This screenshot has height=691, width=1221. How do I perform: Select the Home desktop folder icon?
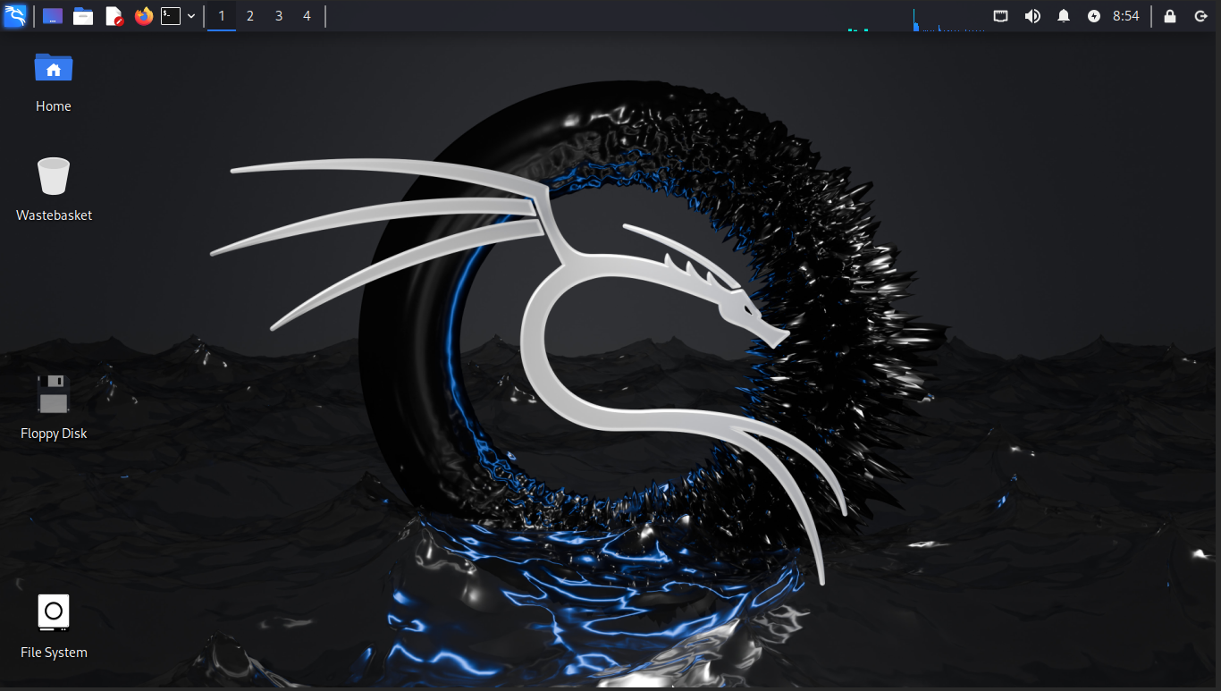pos(54,68)
